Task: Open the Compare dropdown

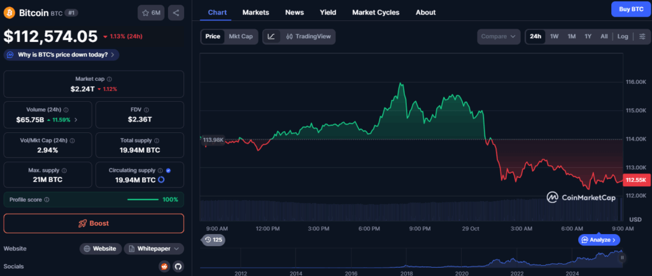Action: 499,36
